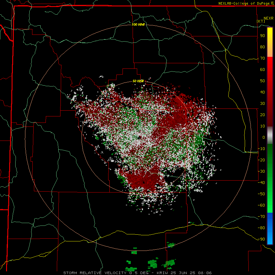275x275 pixels.
Task: Click the KT units label above the color scale
Action: point(261,21)
